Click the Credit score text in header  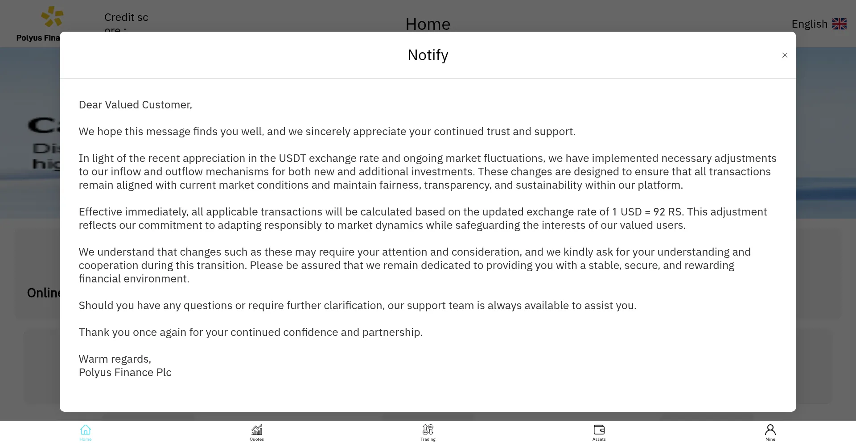(126, 22)
